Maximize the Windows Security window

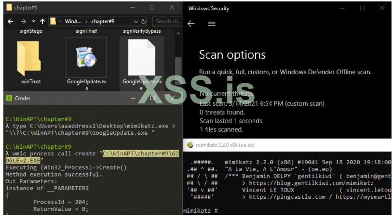coord(362,8)
